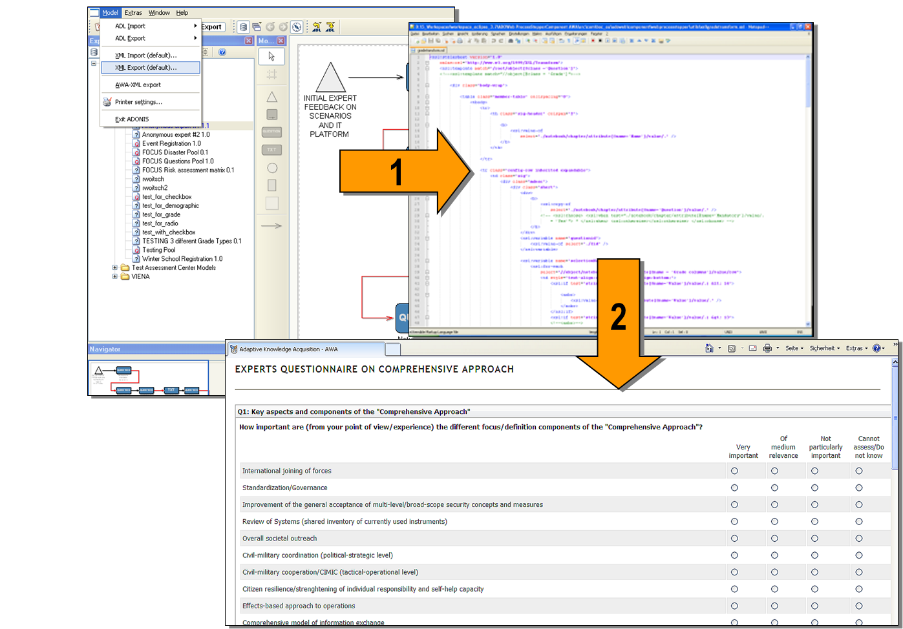The height and width of the screenshot is (629, 903).
Task: Select the database repository icon in ADONIS toolbar
Action: [x=243, y=26]
